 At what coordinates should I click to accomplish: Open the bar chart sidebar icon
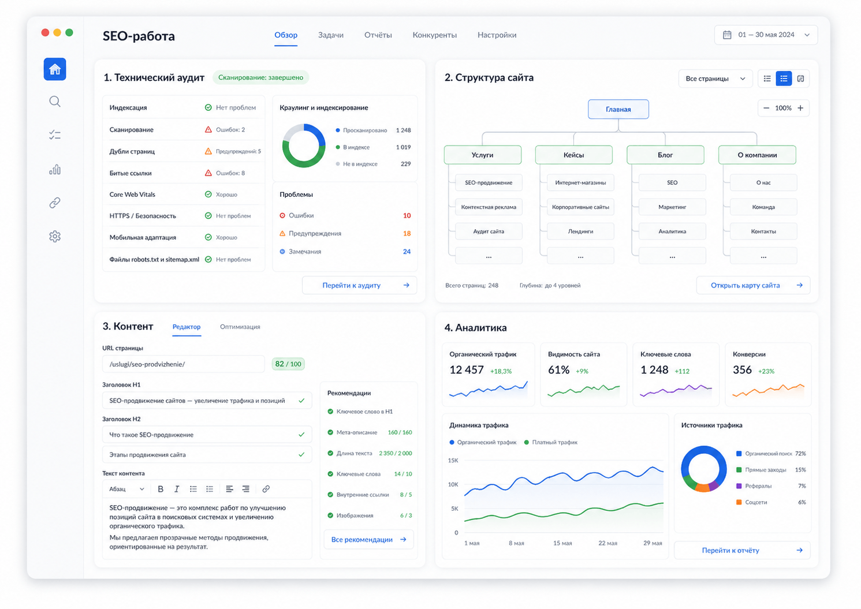pos(55,169)
